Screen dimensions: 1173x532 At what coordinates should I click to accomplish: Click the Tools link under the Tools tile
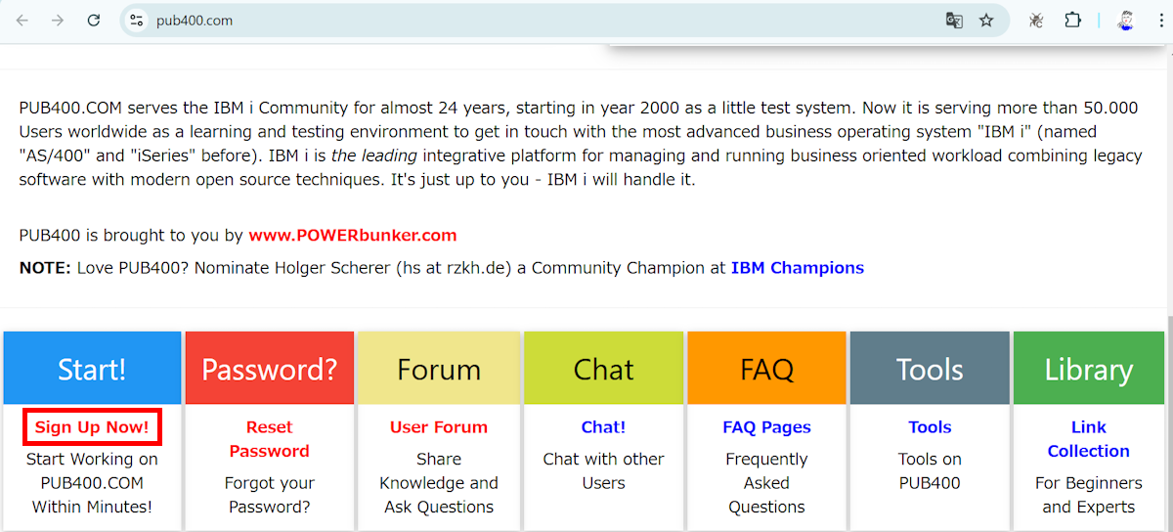click(930, 427)
